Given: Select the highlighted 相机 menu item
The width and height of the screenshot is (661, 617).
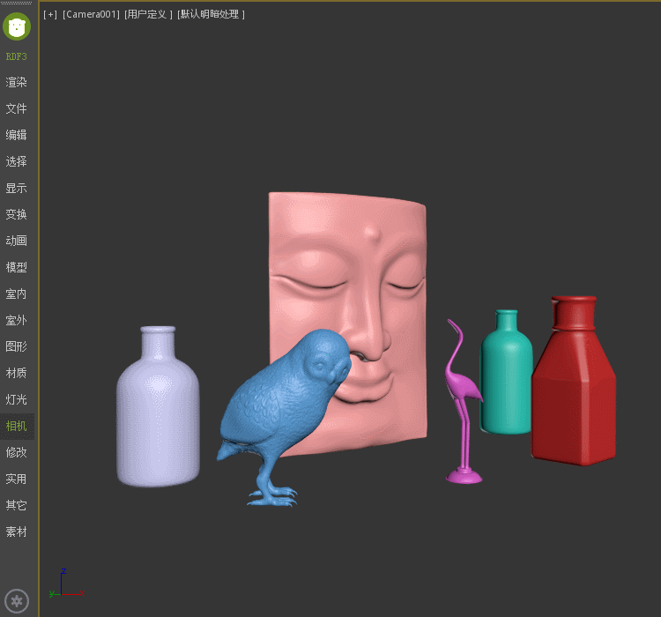Looking at the screenshot, I should tap(17, 427).
